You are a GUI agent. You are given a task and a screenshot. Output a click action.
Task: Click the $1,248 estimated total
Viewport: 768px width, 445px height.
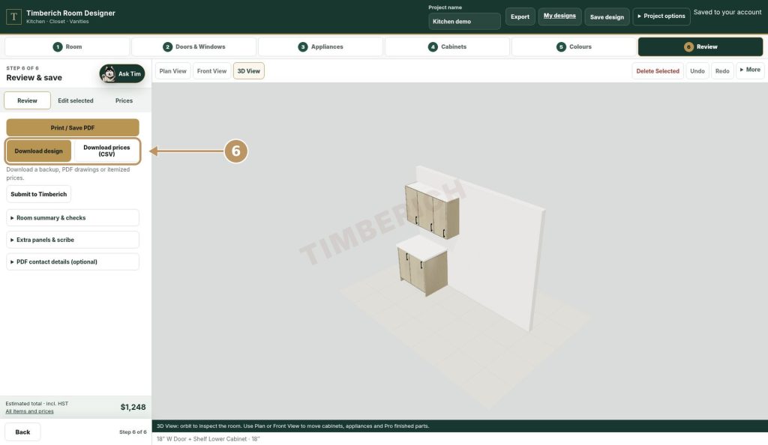[x=133, y=407]
